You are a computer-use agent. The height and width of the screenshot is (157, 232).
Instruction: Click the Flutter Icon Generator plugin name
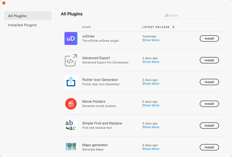coord(100,80)
